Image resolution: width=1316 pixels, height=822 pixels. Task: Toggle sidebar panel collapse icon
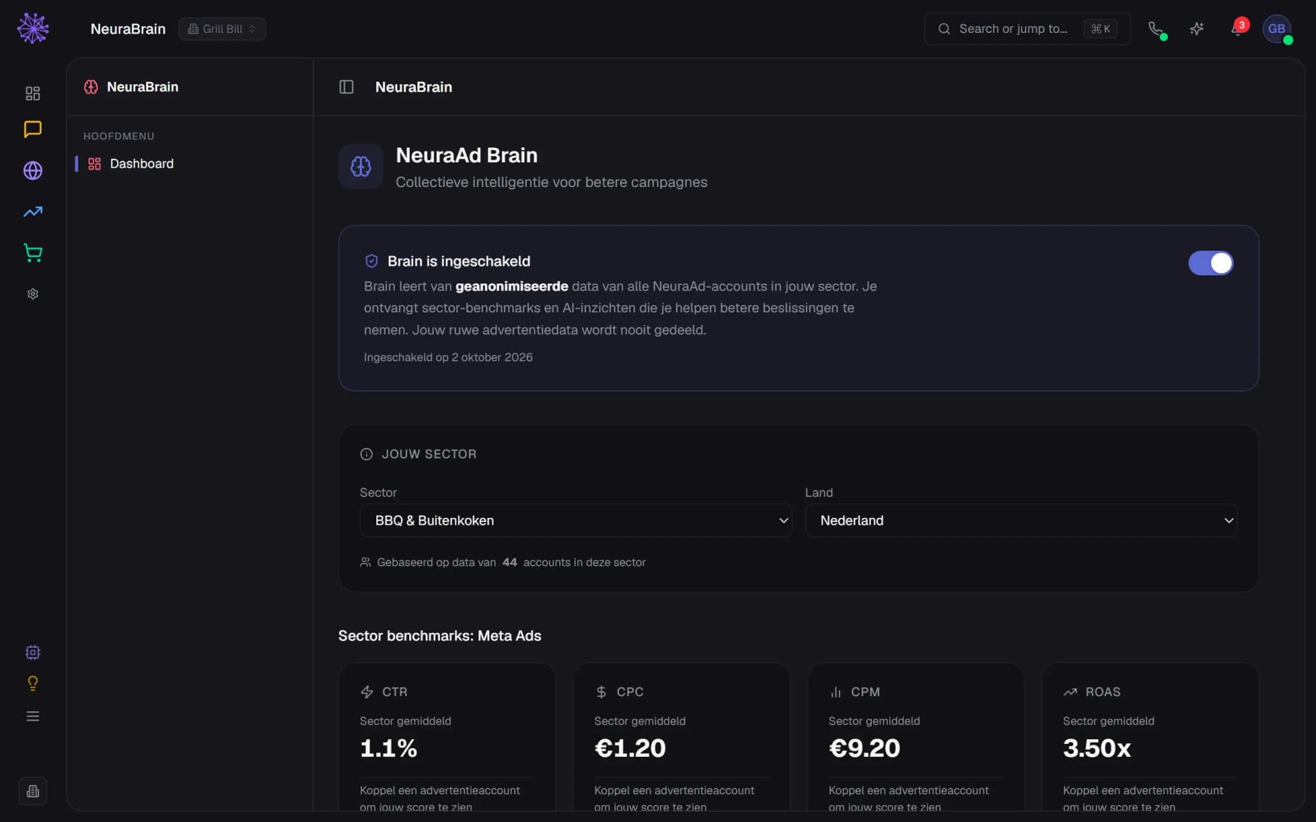(x=346, y=87)
